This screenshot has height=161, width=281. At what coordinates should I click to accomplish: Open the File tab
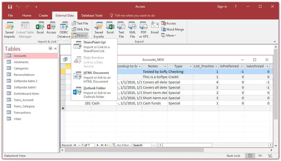point(10,15)
